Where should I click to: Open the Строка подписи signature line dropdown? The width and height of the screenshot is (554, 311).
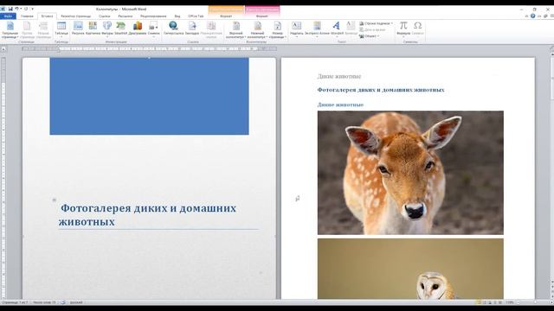point(377,23)
